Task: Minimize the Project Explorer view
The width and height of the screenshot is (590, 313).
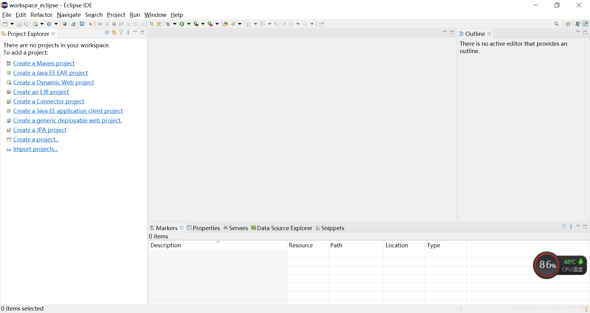Action: (135, 32)
